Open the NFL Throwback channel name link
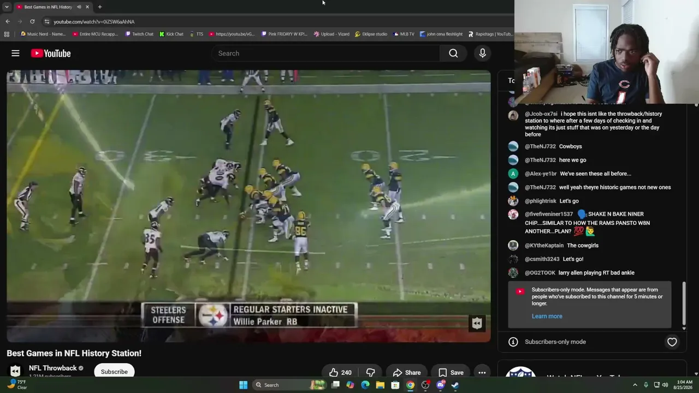The image size is (699, 393). (x=53, y=368)
